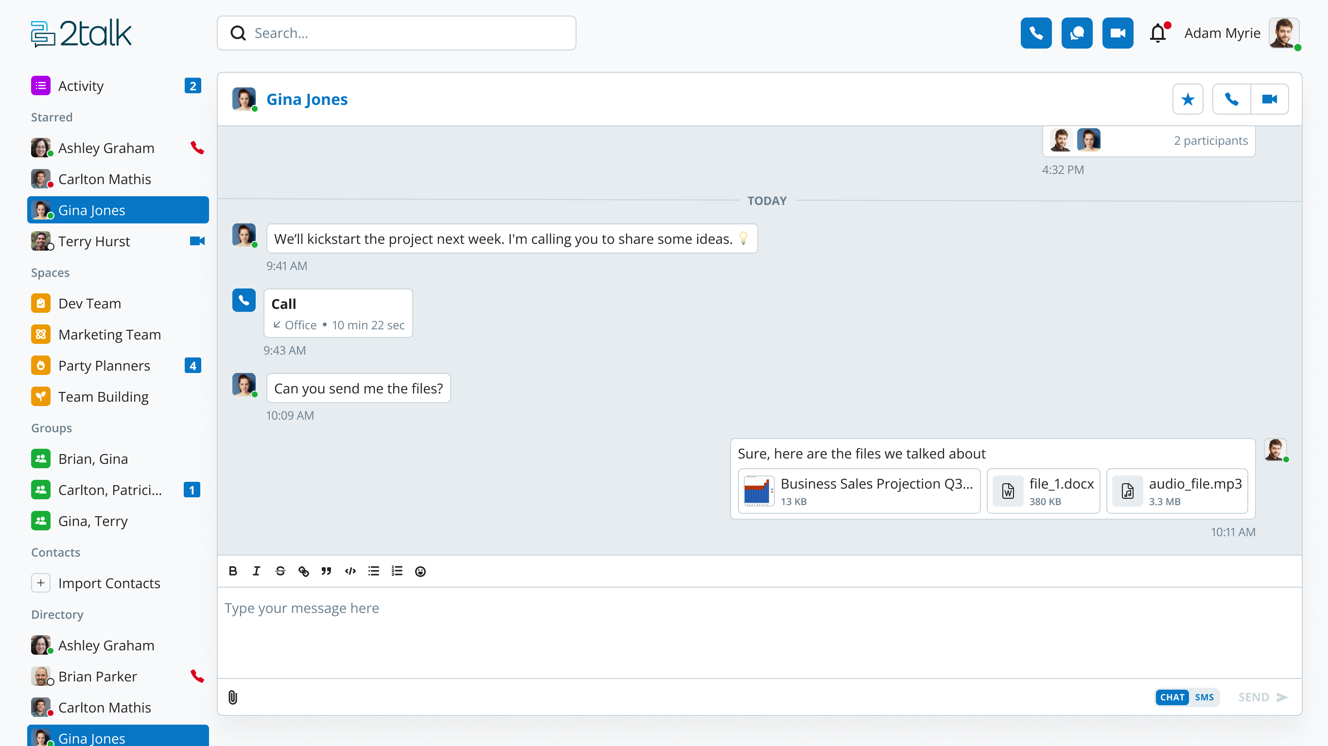The width and height of the screenshot is (1328, 746).
Task: Open the Marketing Team space
Action: pos(118,334)
